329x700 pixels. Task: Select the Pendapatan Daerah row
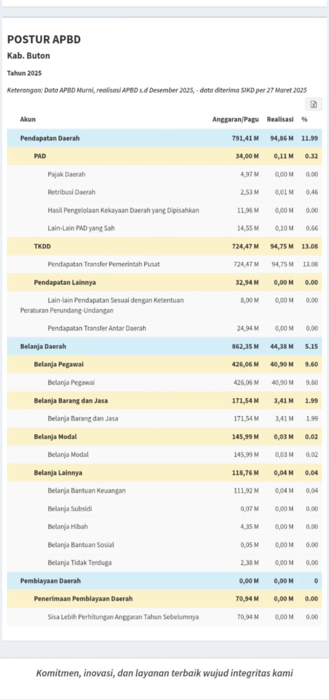[50, 138]
